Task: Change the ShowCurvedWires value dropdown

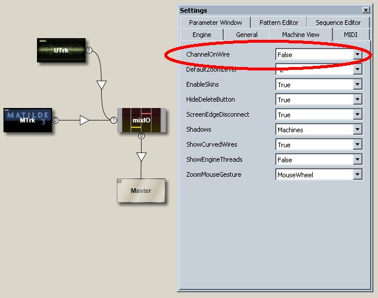Action: tap(357, 145)
